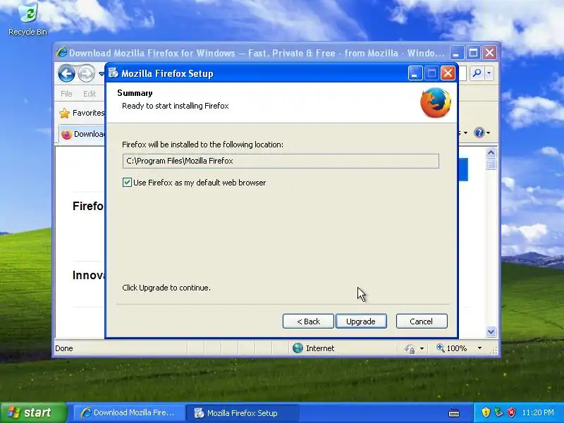Click the 'Ready to start installing Firefox' text

(176, 106)
